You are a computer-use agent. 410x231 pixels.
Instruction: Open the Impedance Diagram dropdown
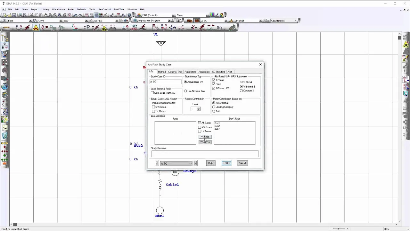(169, 21)
